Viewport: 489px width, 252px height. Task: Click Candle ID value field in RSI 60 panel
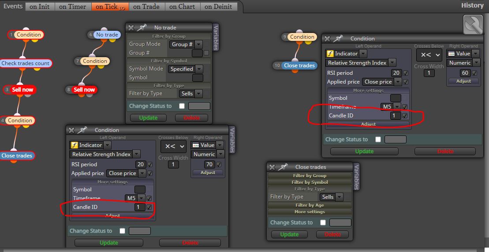[x=395, y=115]
